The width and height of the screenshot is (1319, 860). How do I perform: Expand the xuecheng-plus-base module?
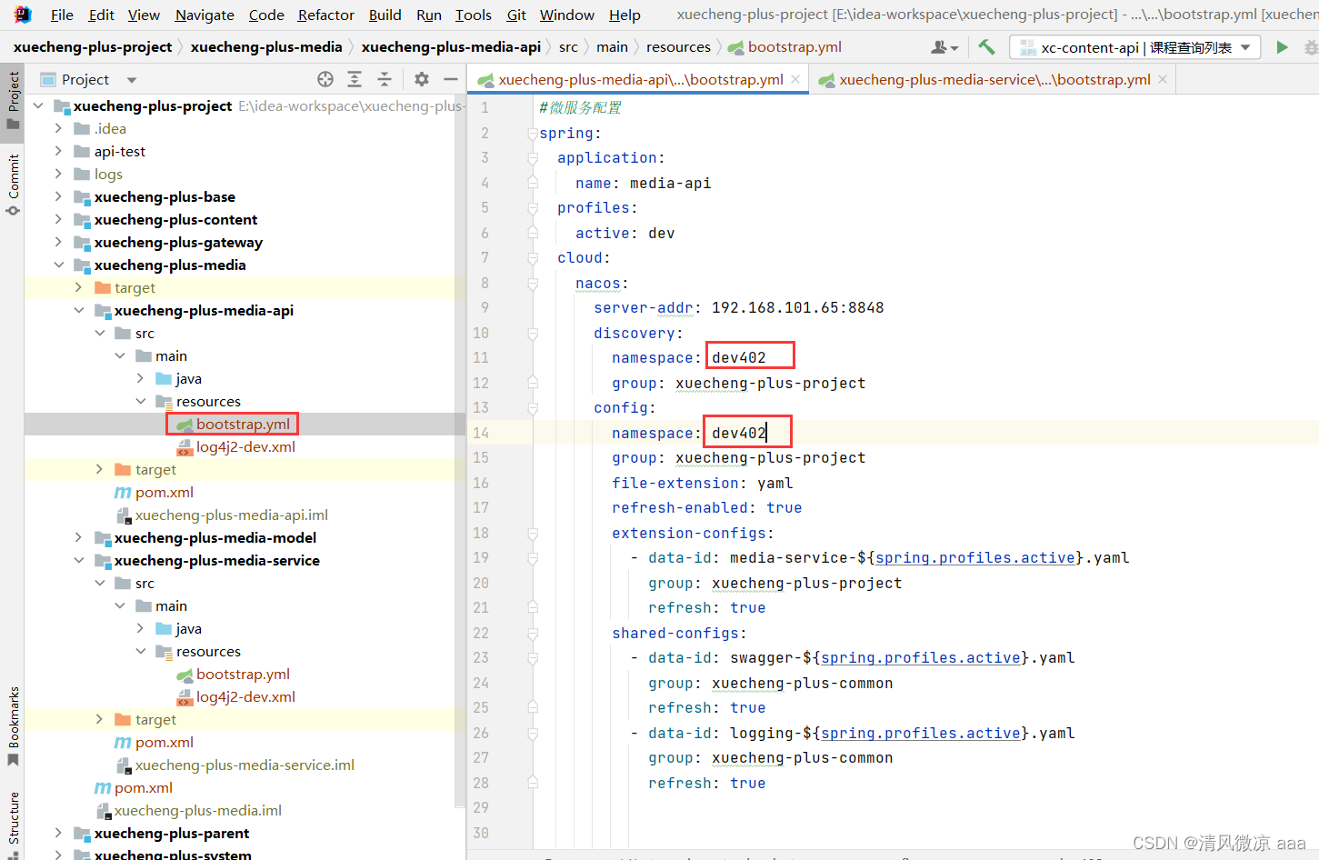(58, 196)
